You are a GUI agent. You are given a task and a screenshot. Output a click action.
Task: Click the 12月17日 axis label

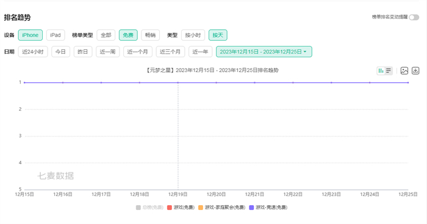coord(101,194)
